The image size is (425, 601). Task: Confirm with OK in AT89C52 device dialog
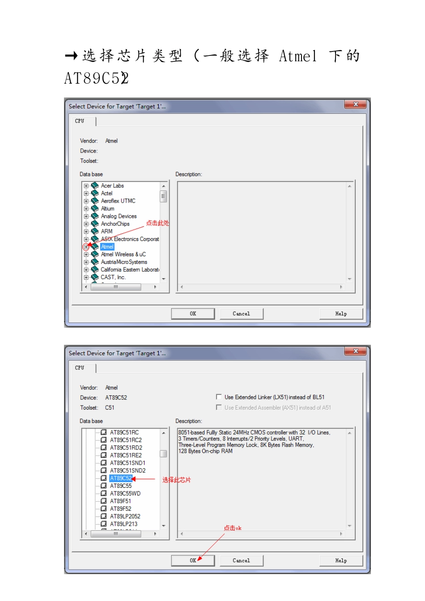point(193,560)
